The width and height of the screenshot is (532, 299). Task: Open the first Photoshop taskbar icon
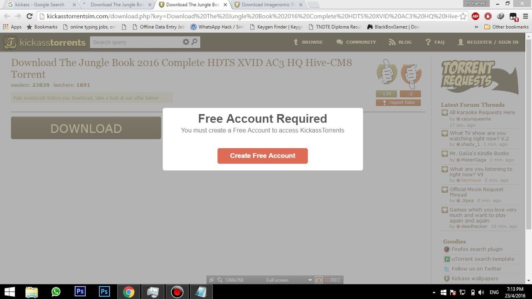point(80,292)
